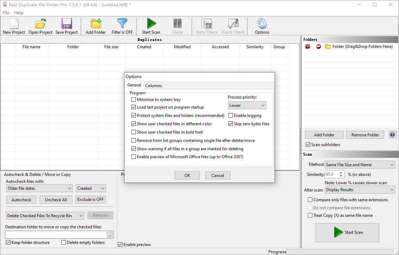Open Delete Checked Files To Recycle Bin dropdown
The height and width of the screenshot is (255, 399).
click(x=45, y=215)
